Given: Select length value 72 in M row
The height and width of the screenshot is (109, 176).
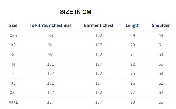Looking at the screenshot, I should click(x=132, y=64).
